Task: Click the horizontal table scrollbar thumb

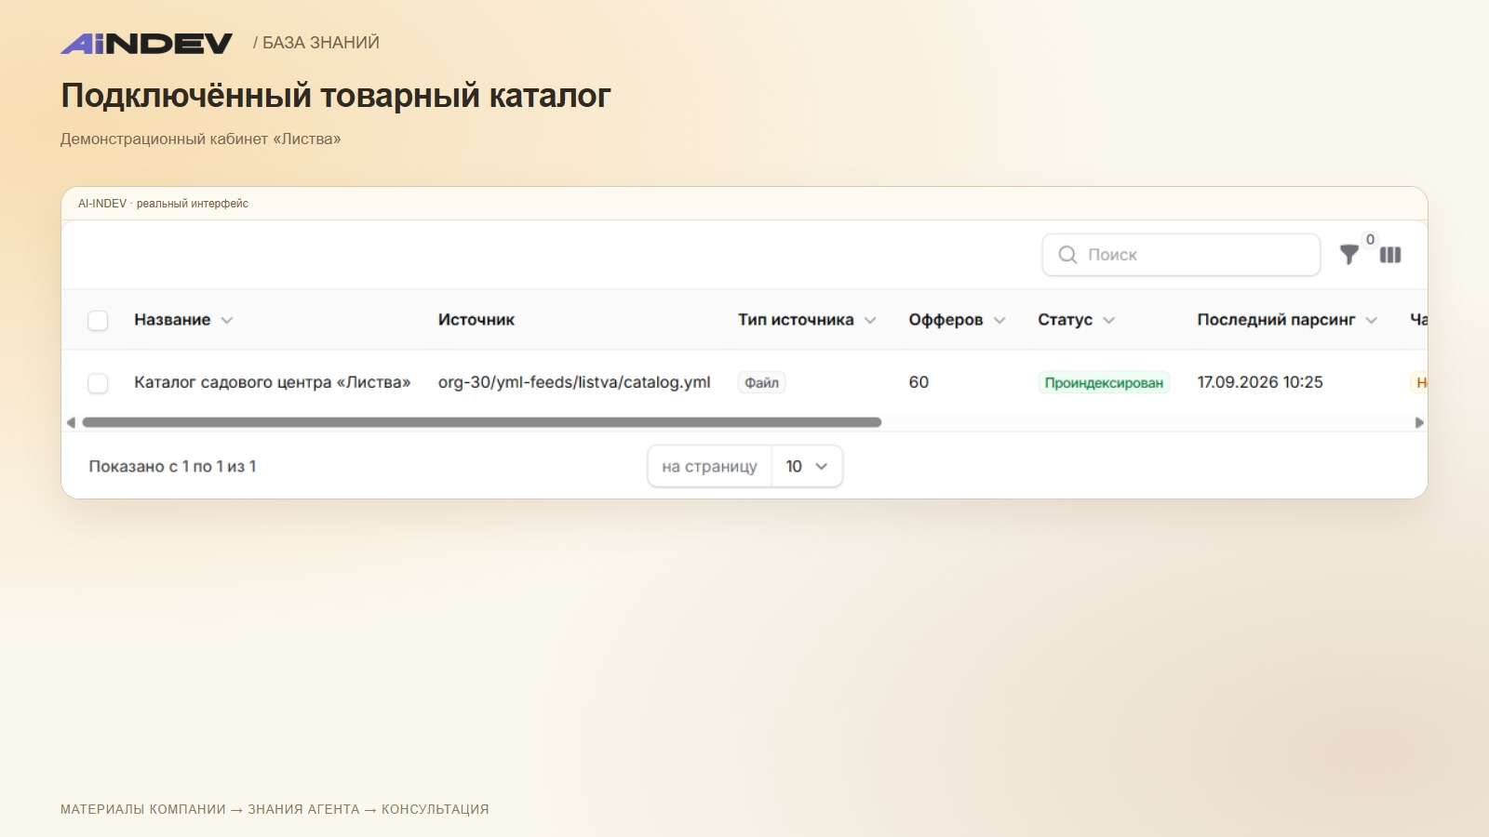Action: click(x=482, y=422)
